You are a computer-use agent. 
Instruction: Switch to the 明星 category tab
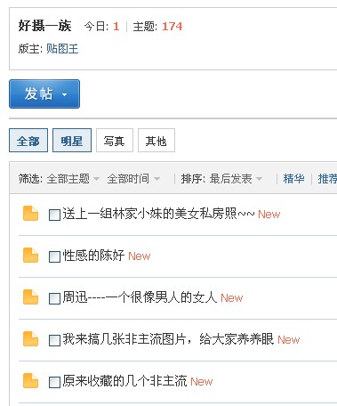(72, 141)
